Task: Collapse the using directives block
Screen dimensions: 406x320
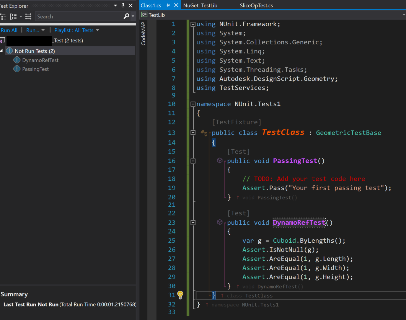Action: (193, 24)
